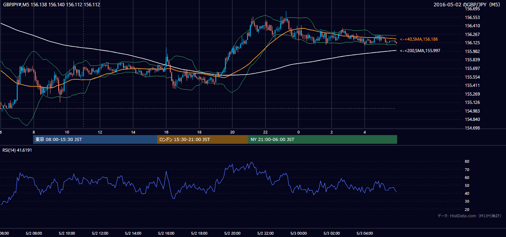
Task: Click the 5/2 20:00 time axis label
Action: (232, 233)
